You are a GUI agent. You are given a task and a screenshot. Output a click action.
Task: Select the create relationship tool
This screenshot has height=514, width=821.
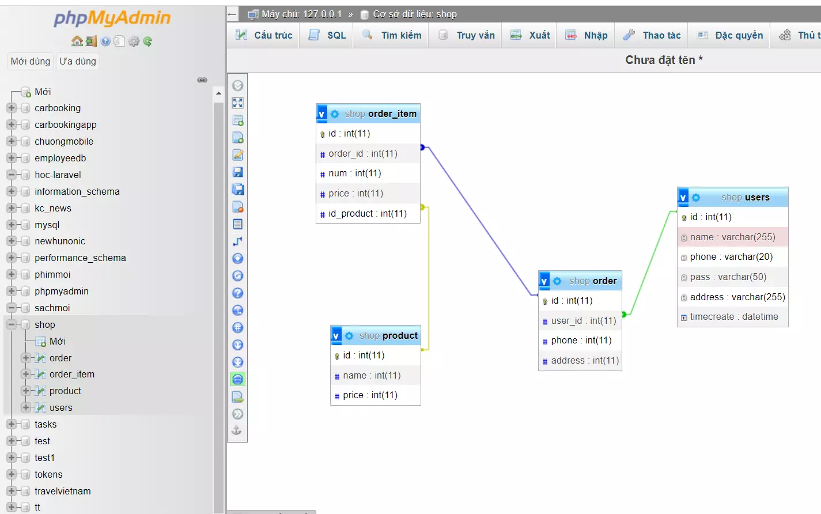[x=237, y=241]
